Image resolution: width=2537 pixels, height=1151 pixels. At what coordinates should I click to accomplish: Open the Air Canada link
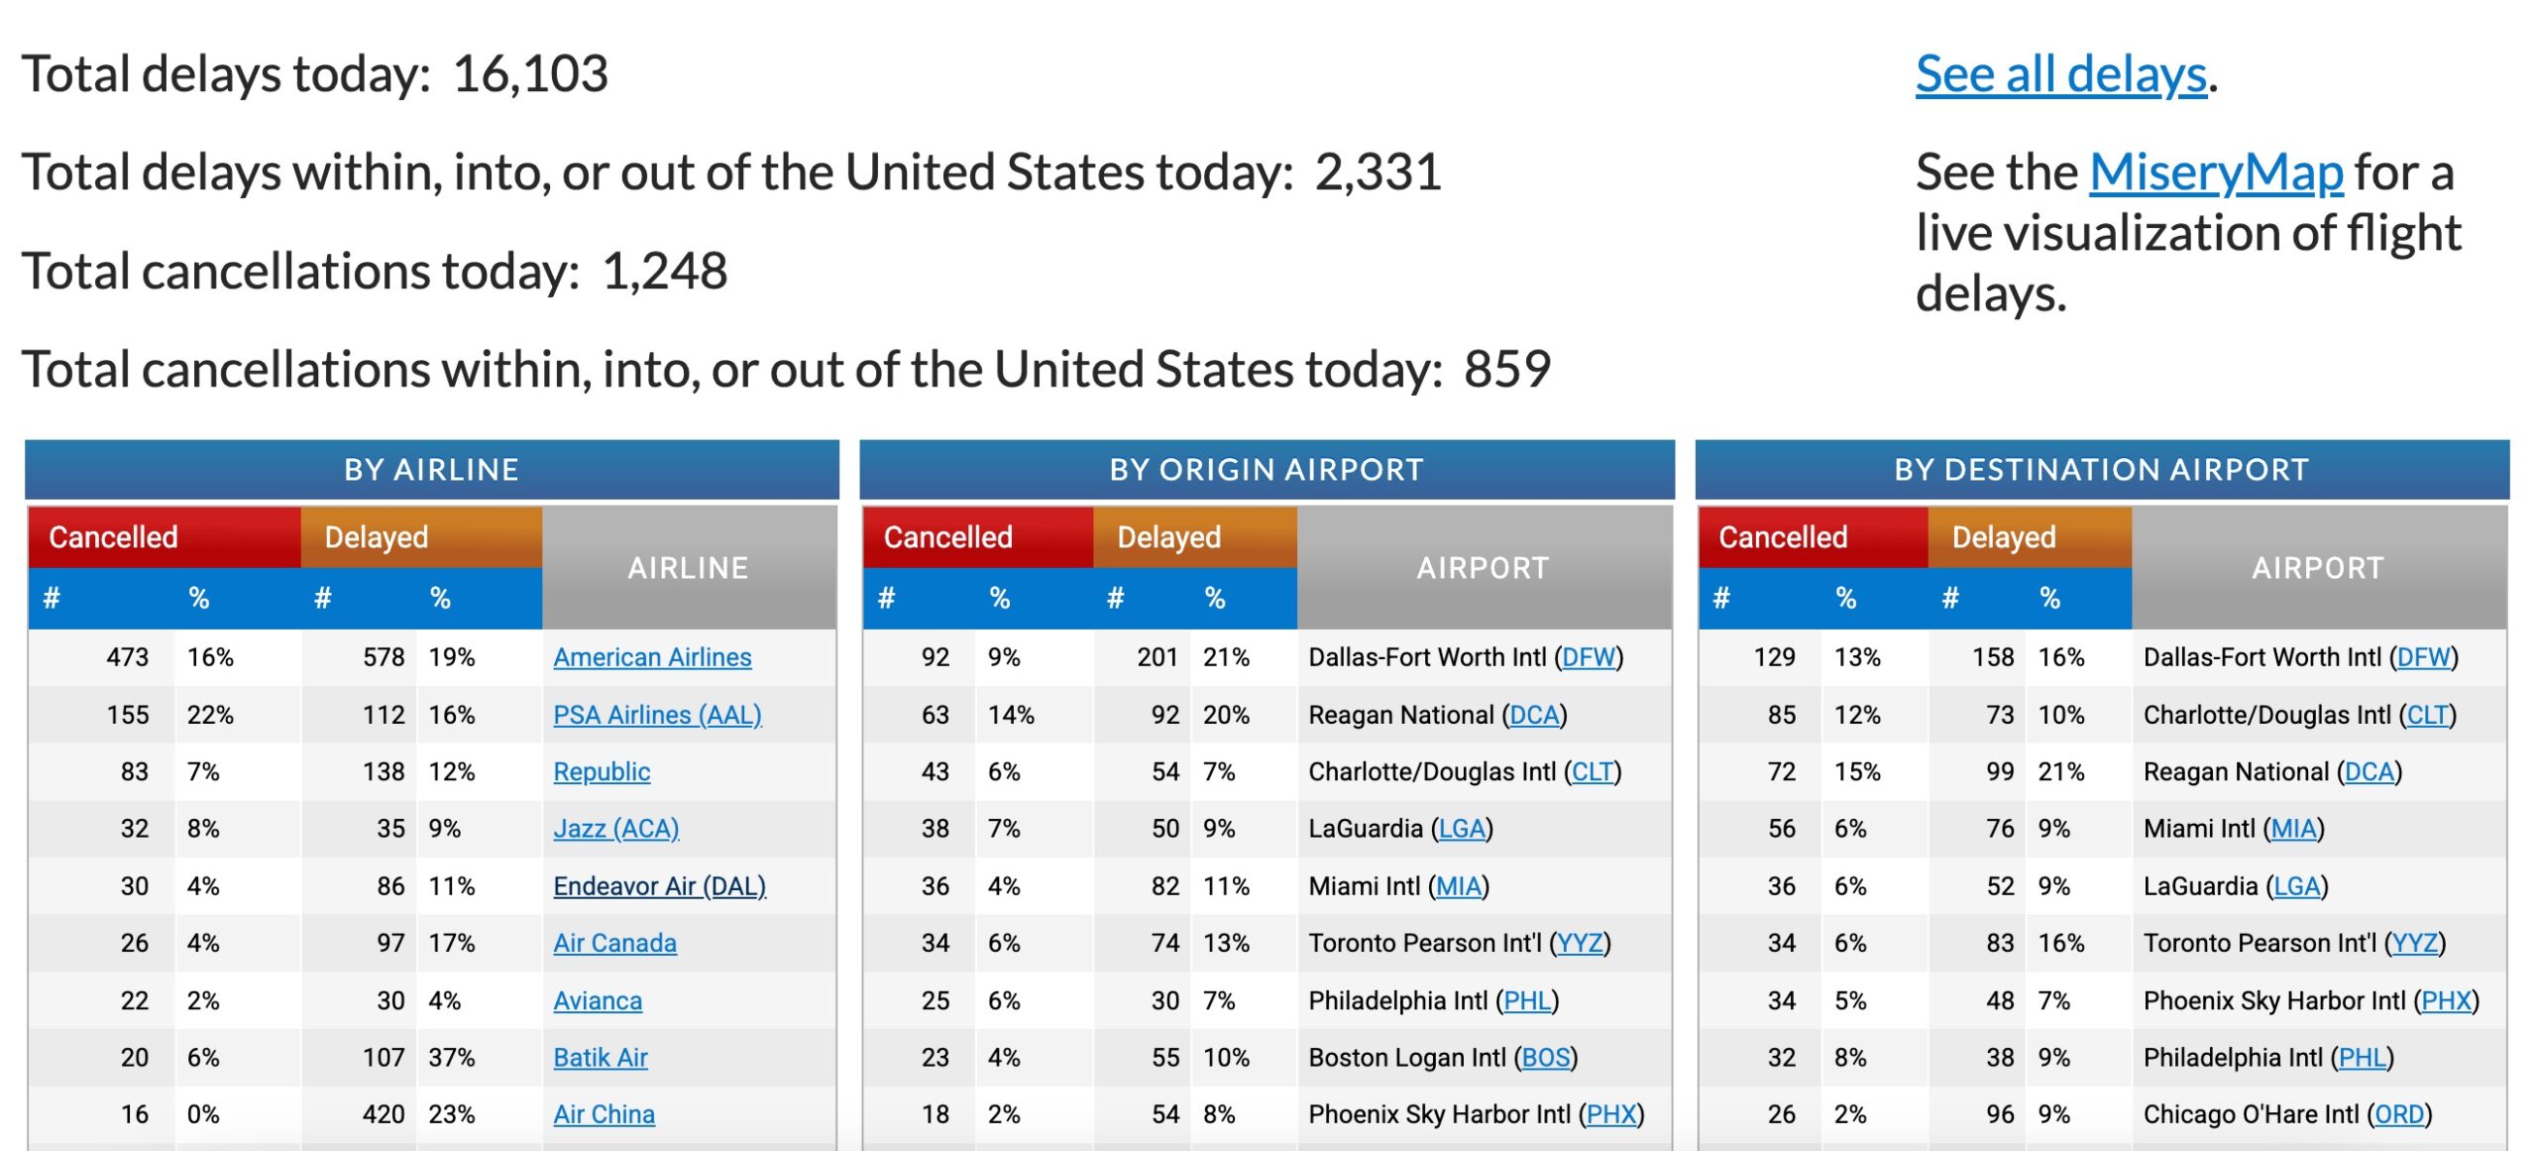614,943
